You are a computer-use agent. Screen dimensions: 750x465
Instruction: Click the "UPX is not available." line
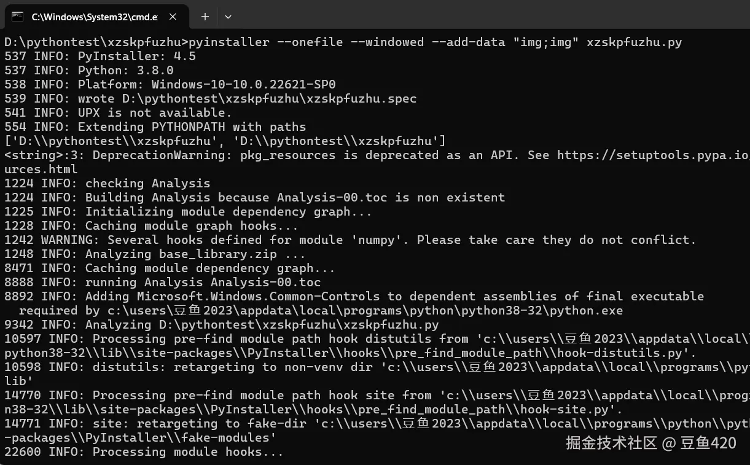click(x=155, y=113)
